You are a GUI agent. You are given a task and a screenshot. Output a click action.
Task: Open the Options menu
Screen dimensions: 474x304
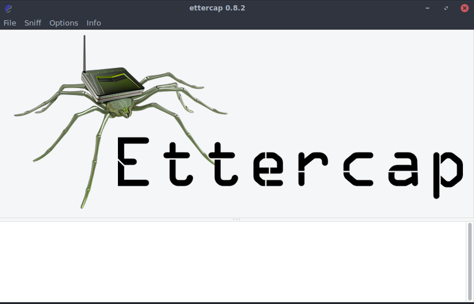[64, 23]
